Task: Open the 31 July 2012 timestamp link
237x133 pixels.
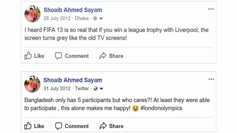Action: 57,88
